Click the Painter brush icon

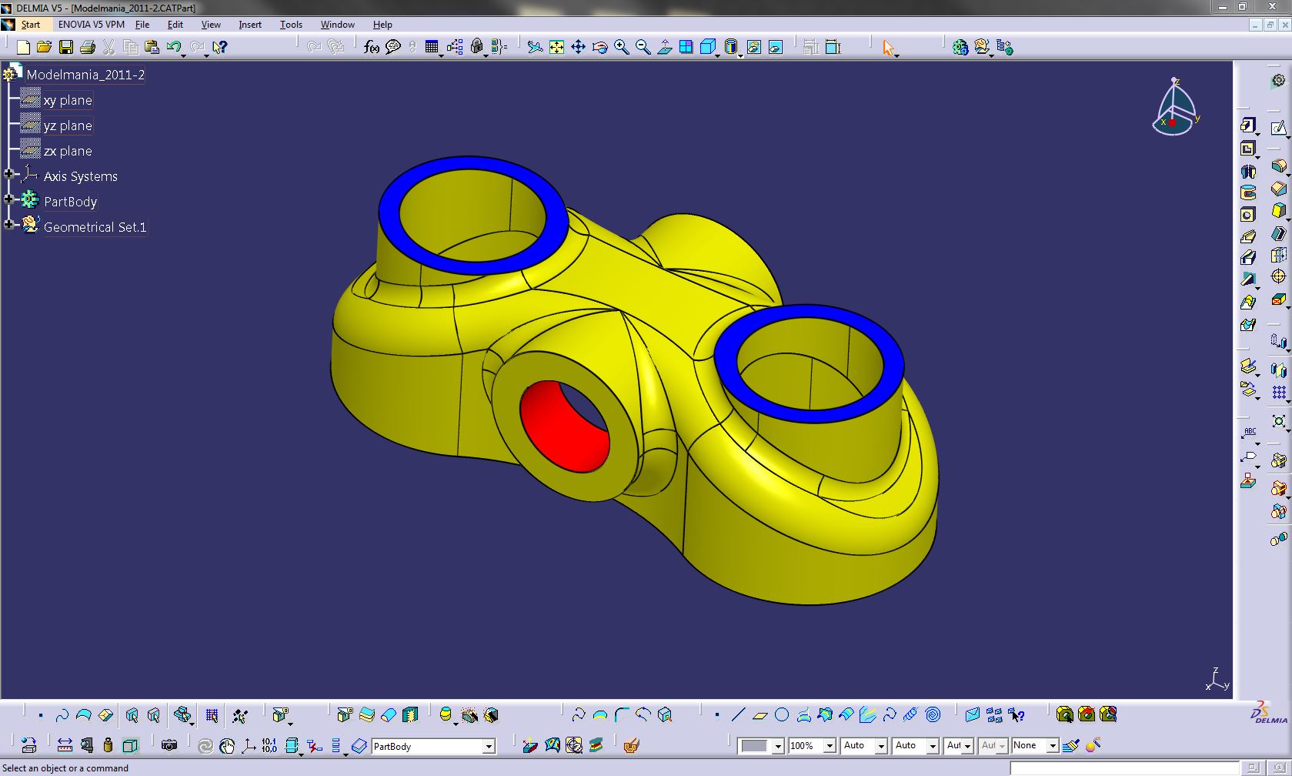click(1070, 745)
